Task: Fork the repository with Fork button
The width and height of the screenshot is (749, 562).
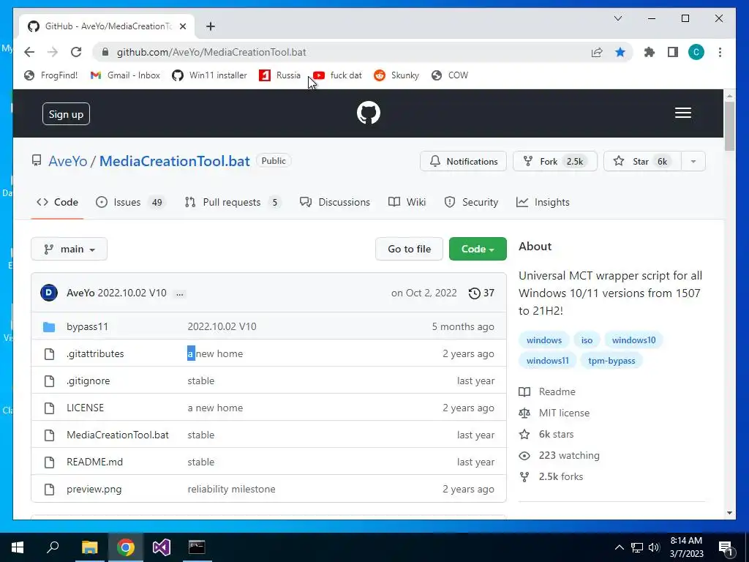Action: (554, 161)
